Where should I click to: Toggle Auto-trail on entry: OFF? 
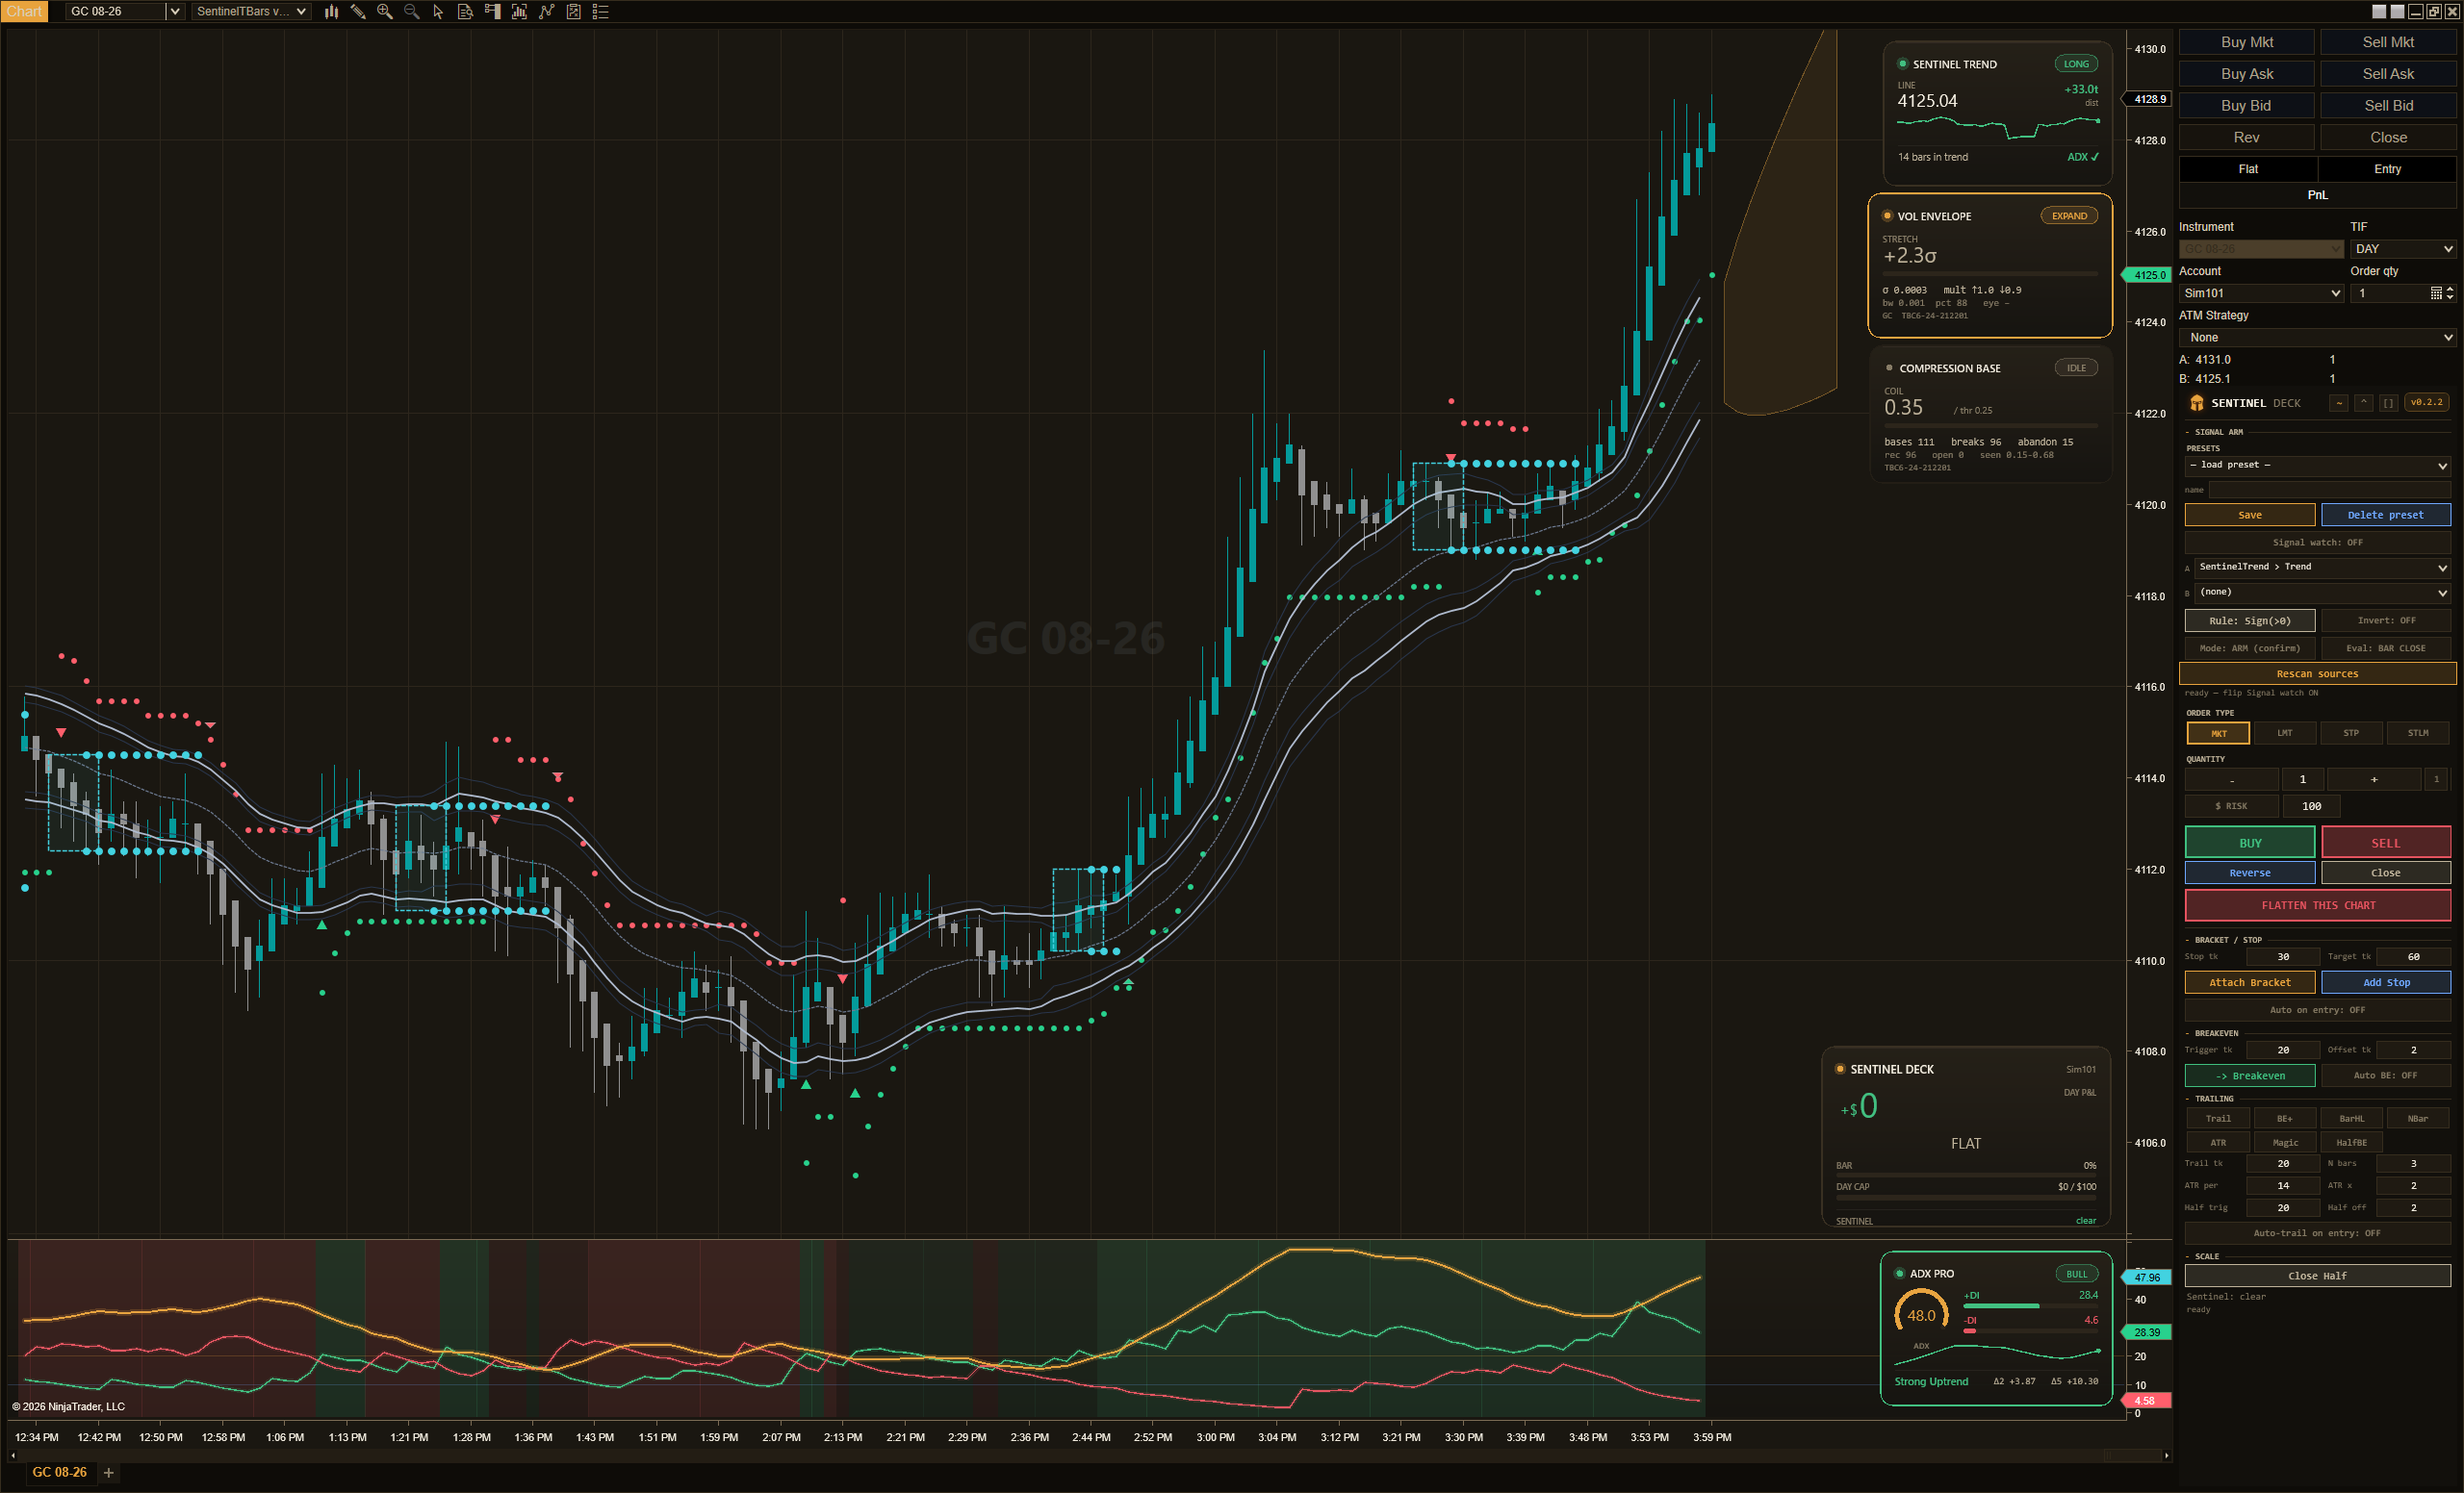click(x=2317, y=1233)
